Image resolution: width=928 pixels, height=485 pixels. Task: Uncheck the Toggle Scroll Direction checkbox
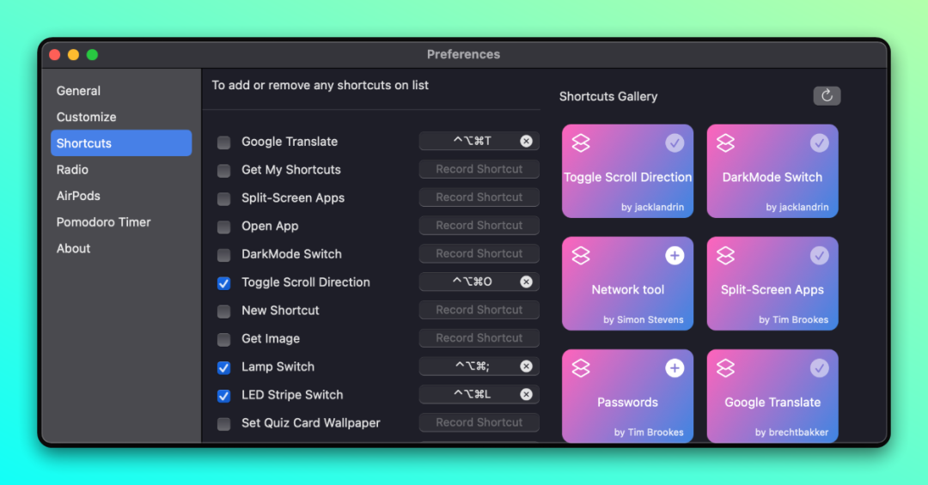(x=223, y=283)
